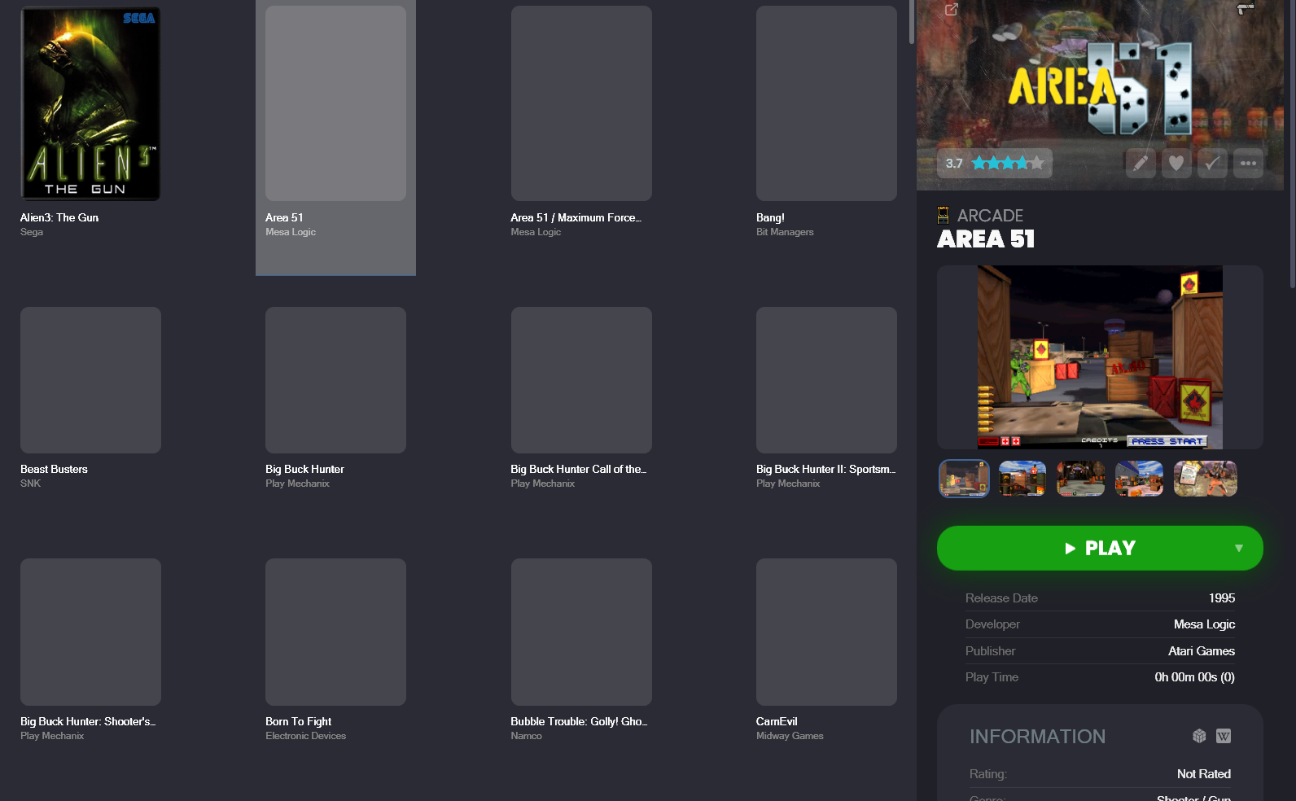The image size is (1296, 801).
Task: Click the light gun icon on the banner
Action: point(1246,9)
